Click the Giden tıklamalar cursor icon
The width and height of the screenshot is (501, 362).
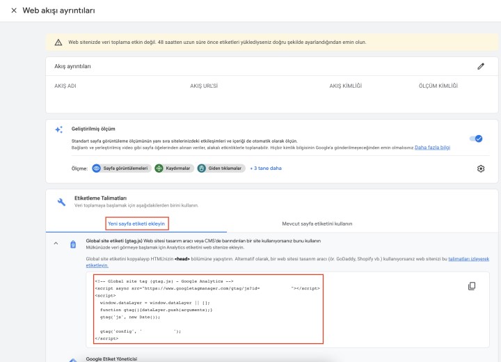click(x=201, y=168)
